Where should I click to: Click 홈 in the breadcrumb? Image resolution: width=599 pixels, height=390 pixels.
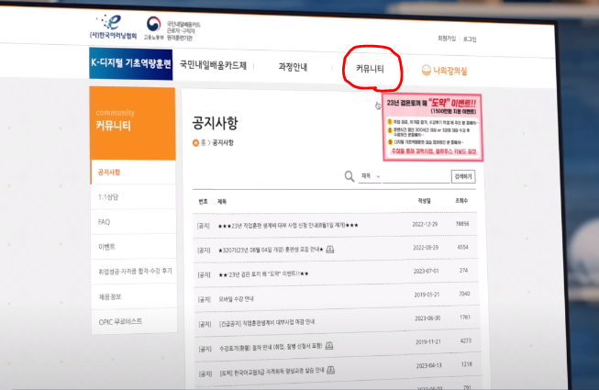(204, 142)
